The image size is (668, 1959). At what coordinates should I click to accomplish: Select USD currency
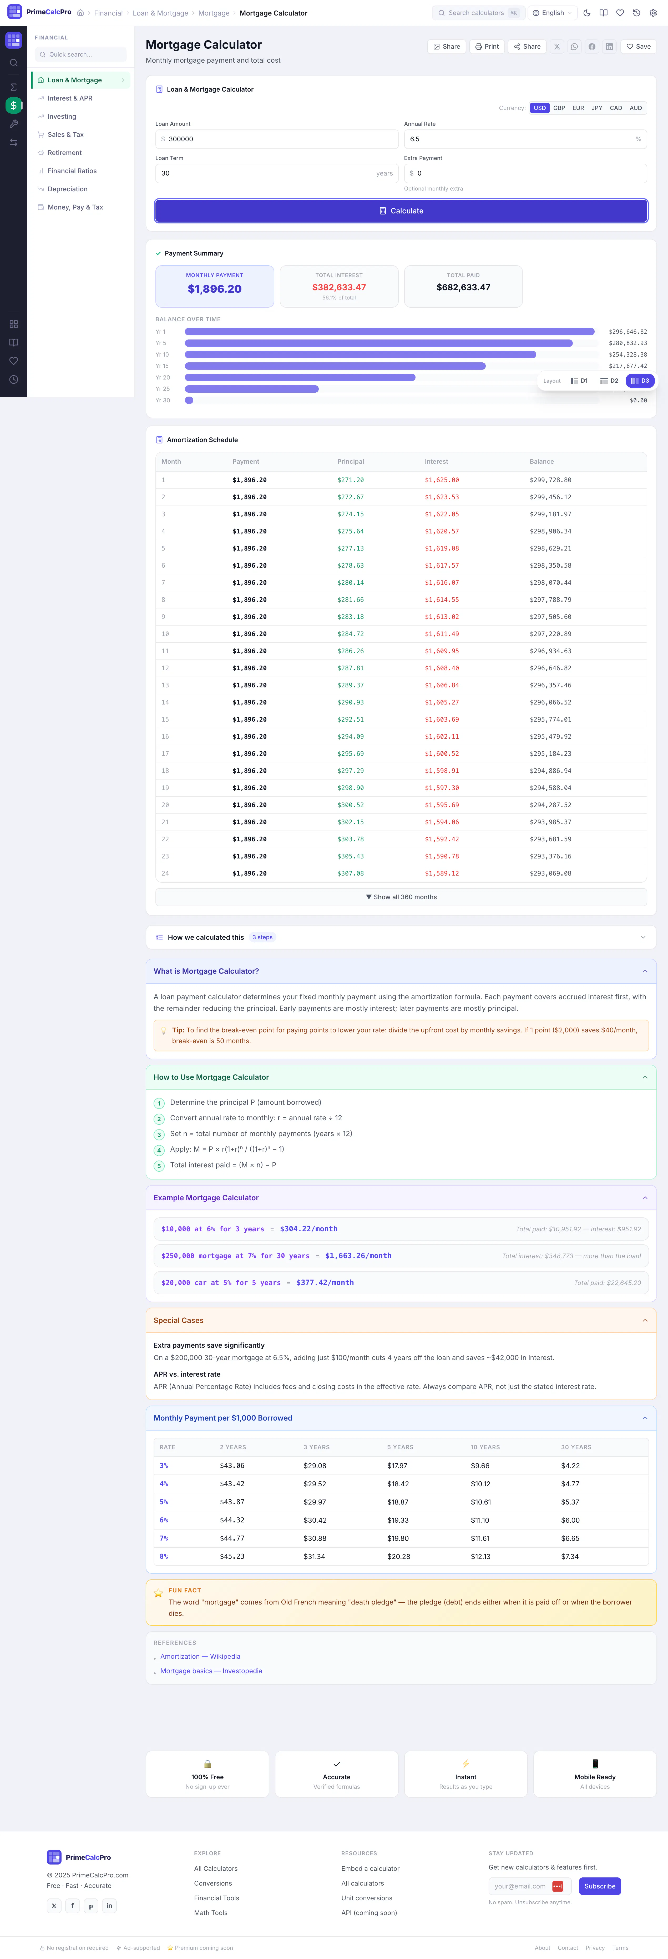tap(540, 108)
